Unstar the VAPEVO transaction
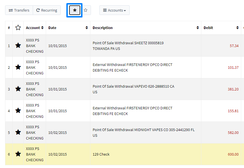 pyautogui.click(x=18, y=89)
